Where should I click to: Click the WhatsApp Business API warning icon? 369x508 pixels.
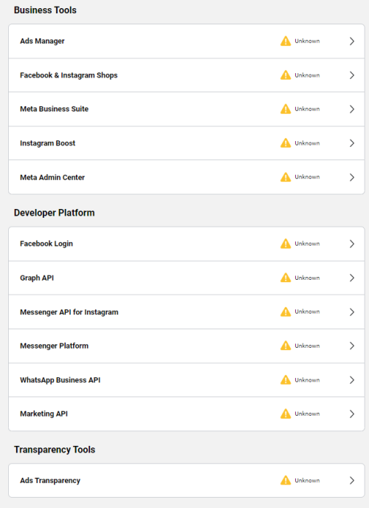click(x=286, y=380)
